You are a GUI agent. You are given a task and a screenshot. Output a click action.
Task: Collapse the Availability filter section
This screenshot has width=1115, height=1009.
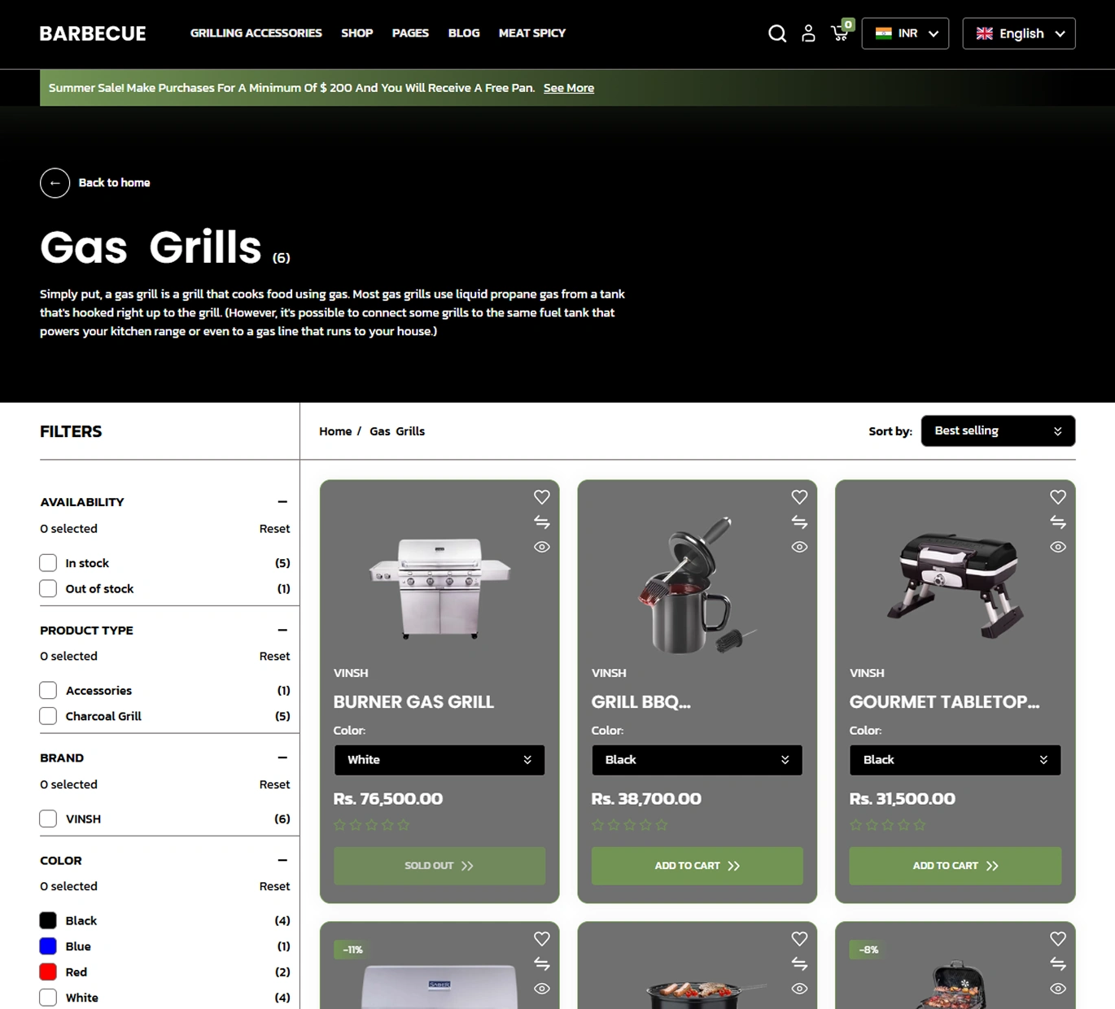[x=282, y=502]
